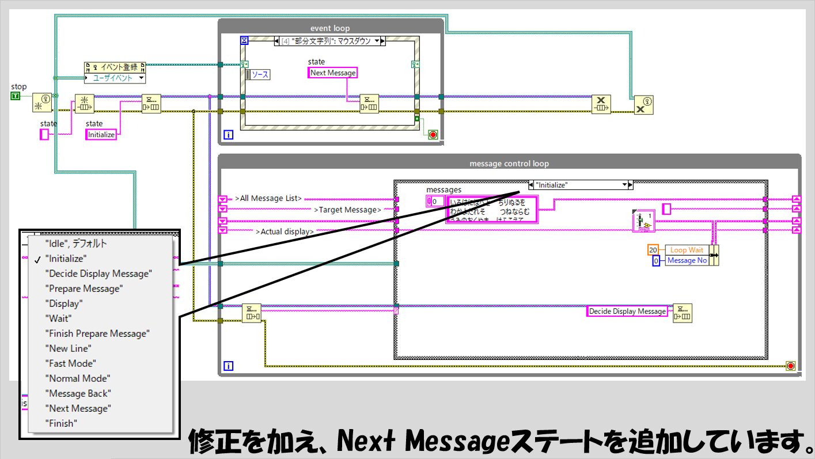The width and height of the screenshot is (815, 459).
Task: Choose "Next Message" from the case list
Action: tap(78, 408)
